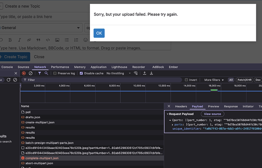
Task: Toggle the Invert filter checkbox
Action: (x=186, y=80)
